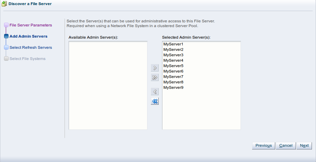
Task: Click inside the empty Available Admin Servers list
Action: click(108, 85)
